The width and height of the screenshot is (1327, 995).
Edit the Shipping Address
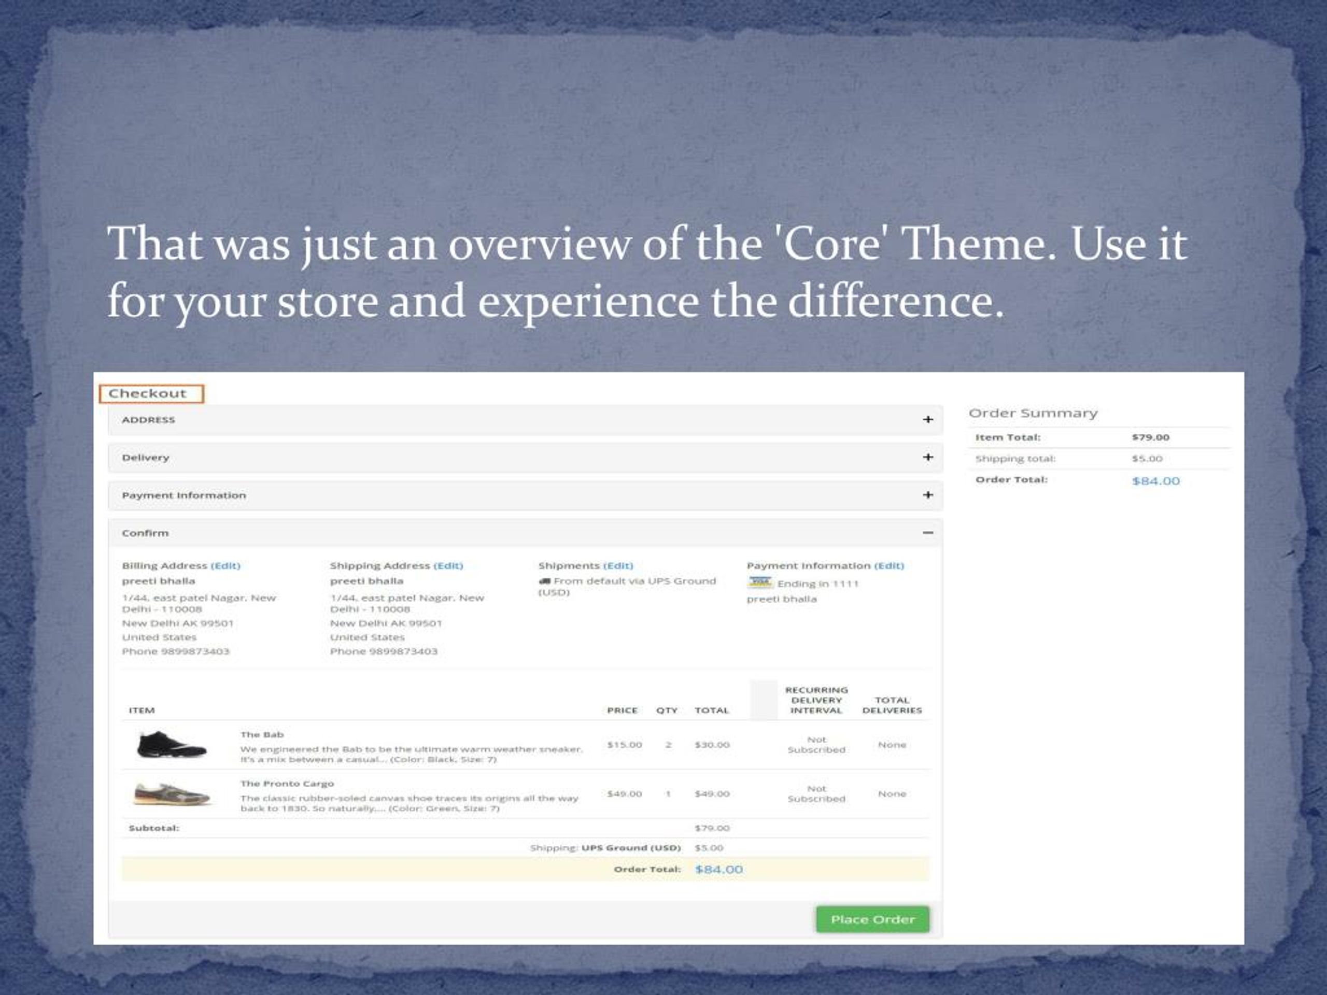click(448, 565)
